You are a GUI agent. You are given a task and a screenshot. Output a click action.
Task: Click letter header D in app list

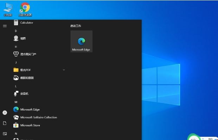(x=16, y=31)
